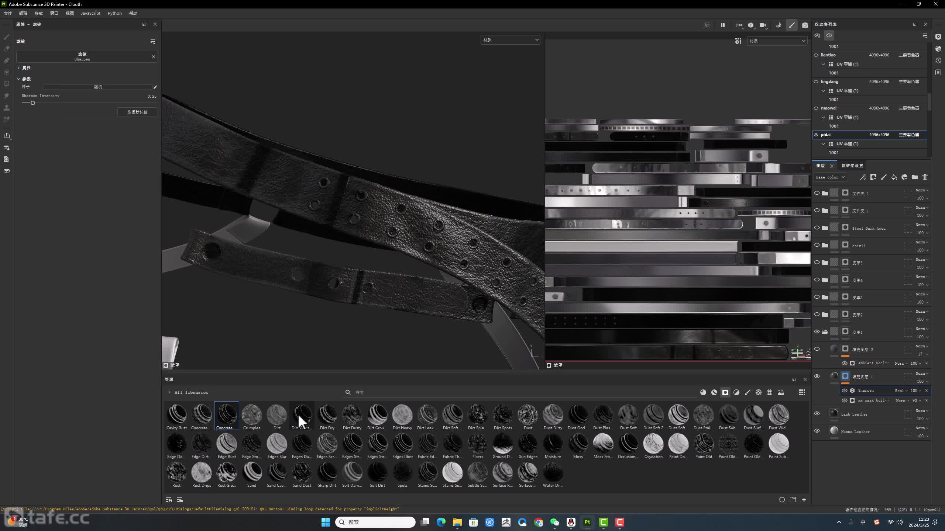Open the 帮助 menu
The width and height of the screenshot is (945, 531).
tap(133, 13)
